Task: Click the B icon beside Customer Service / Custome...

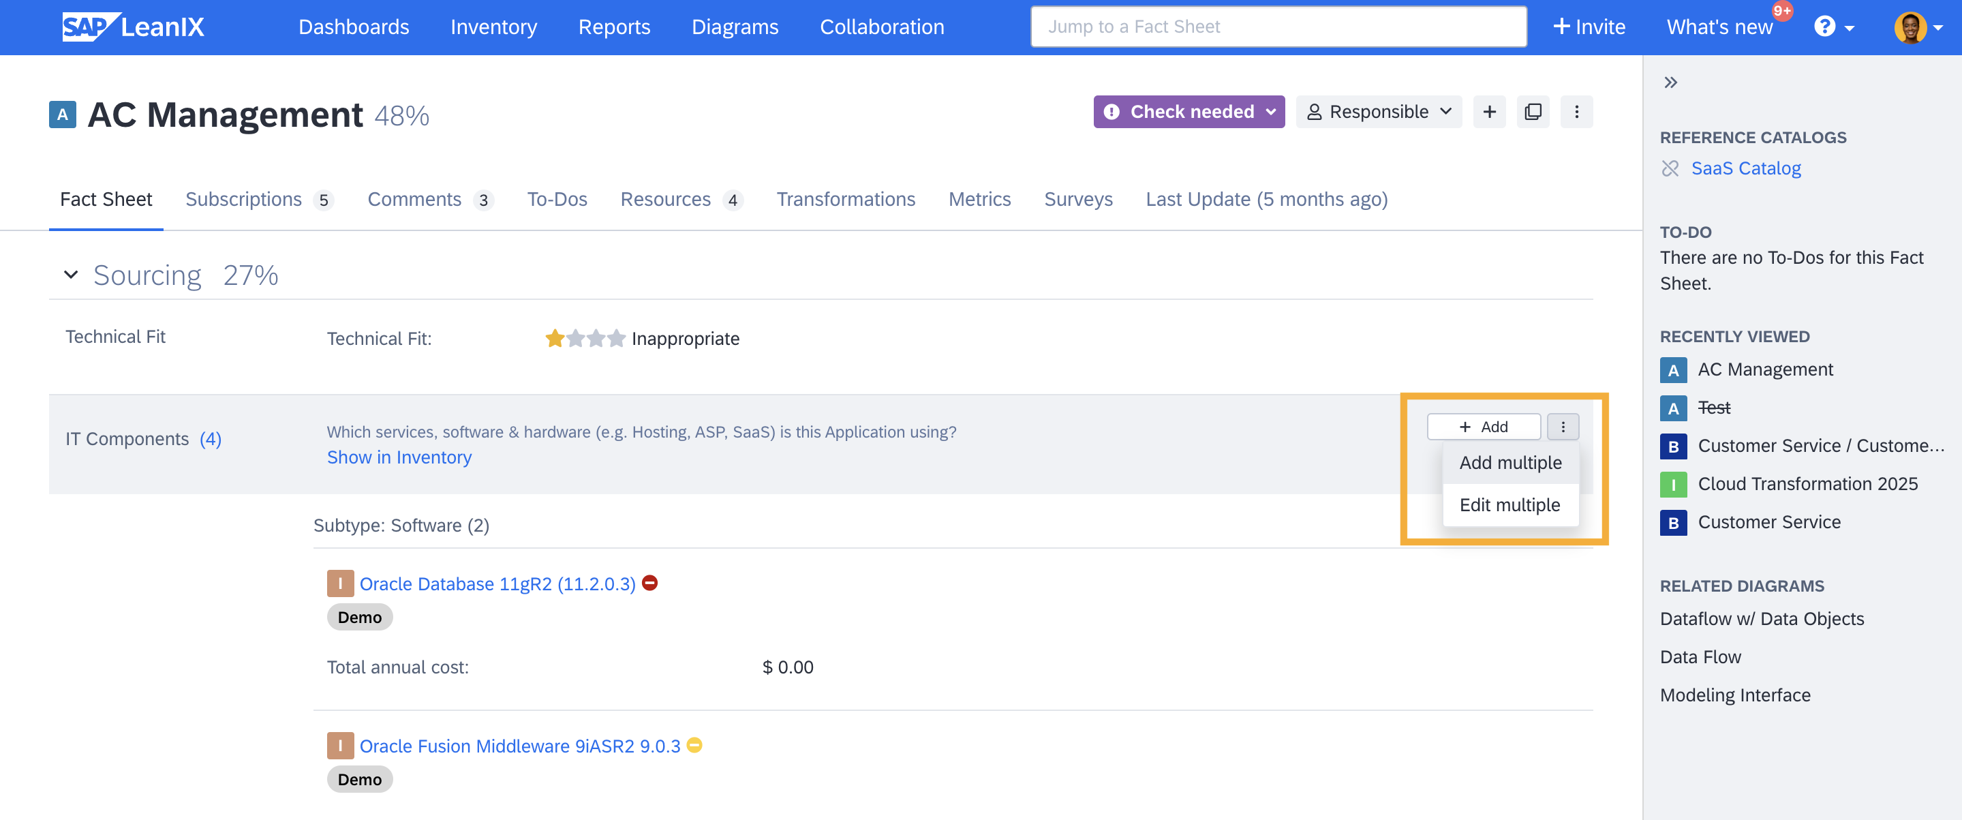Action: pos(1673,446)
